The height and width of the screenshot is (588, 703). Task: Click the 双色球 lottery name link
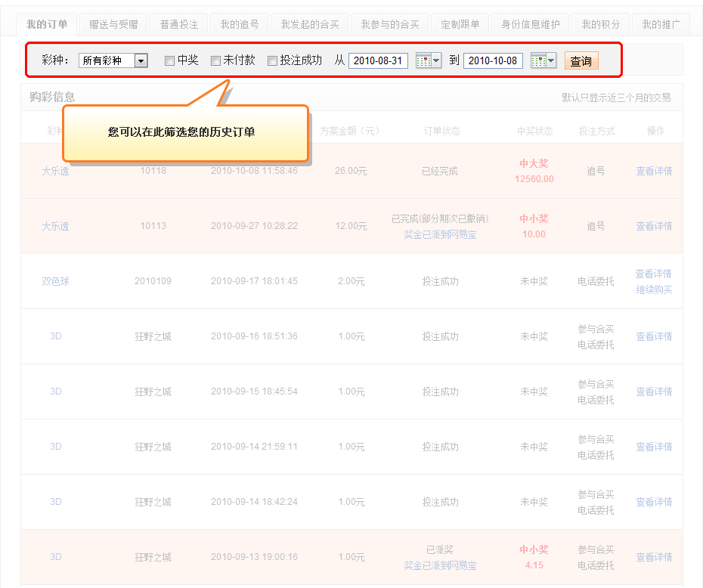tap(55, 281)
